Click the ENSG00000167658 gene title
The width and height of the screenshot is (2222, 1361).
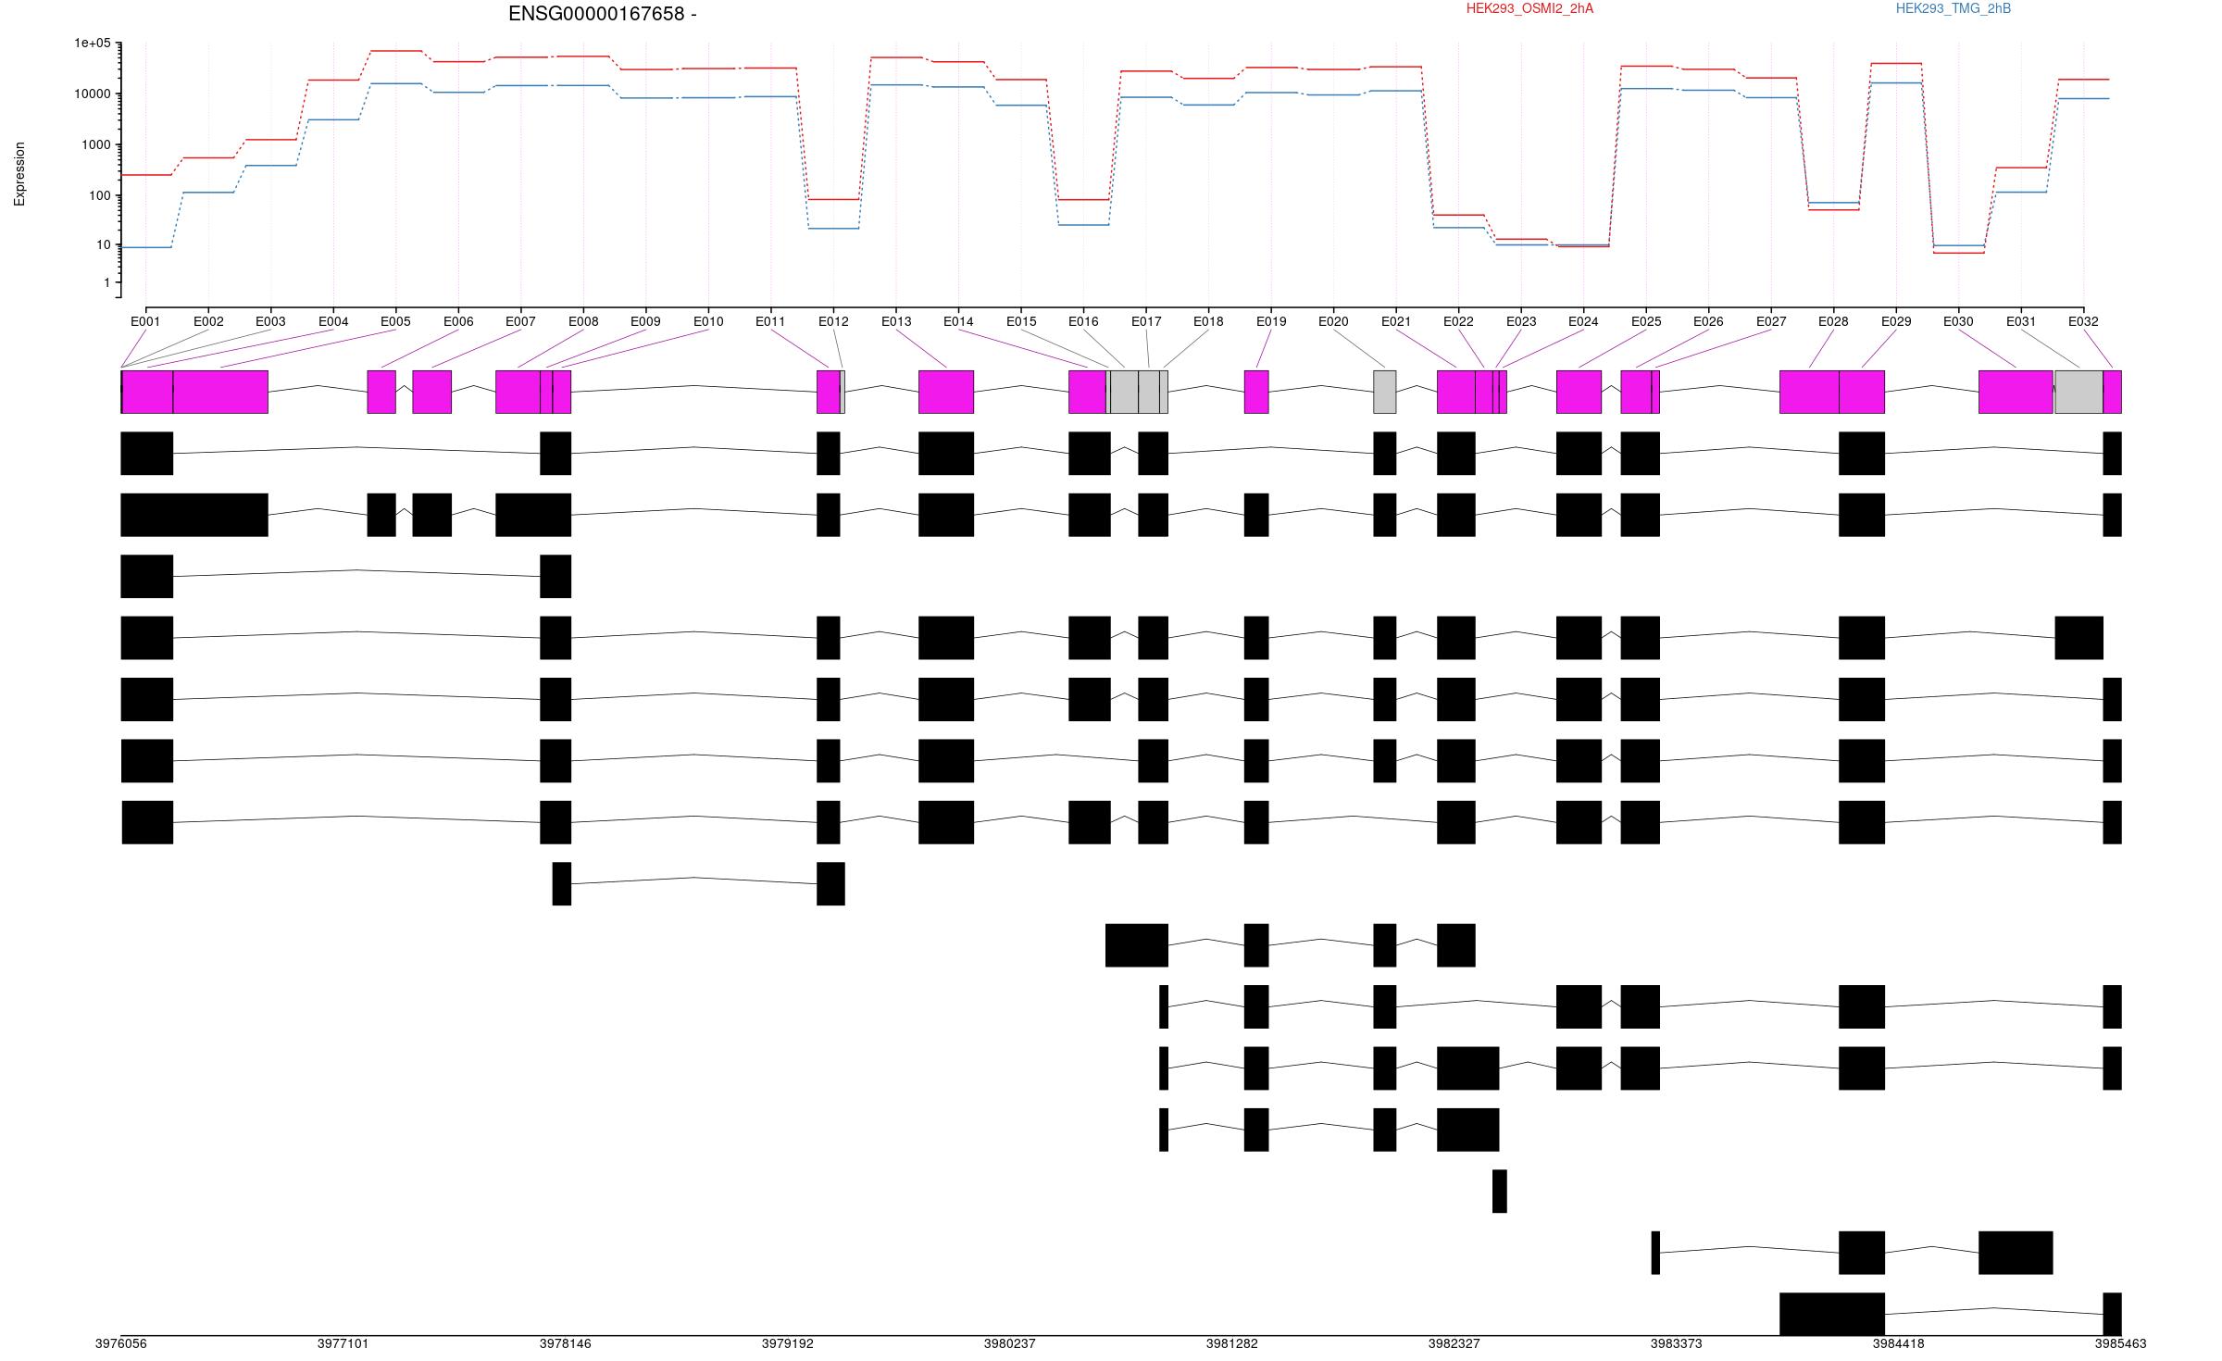coord(602,14)
